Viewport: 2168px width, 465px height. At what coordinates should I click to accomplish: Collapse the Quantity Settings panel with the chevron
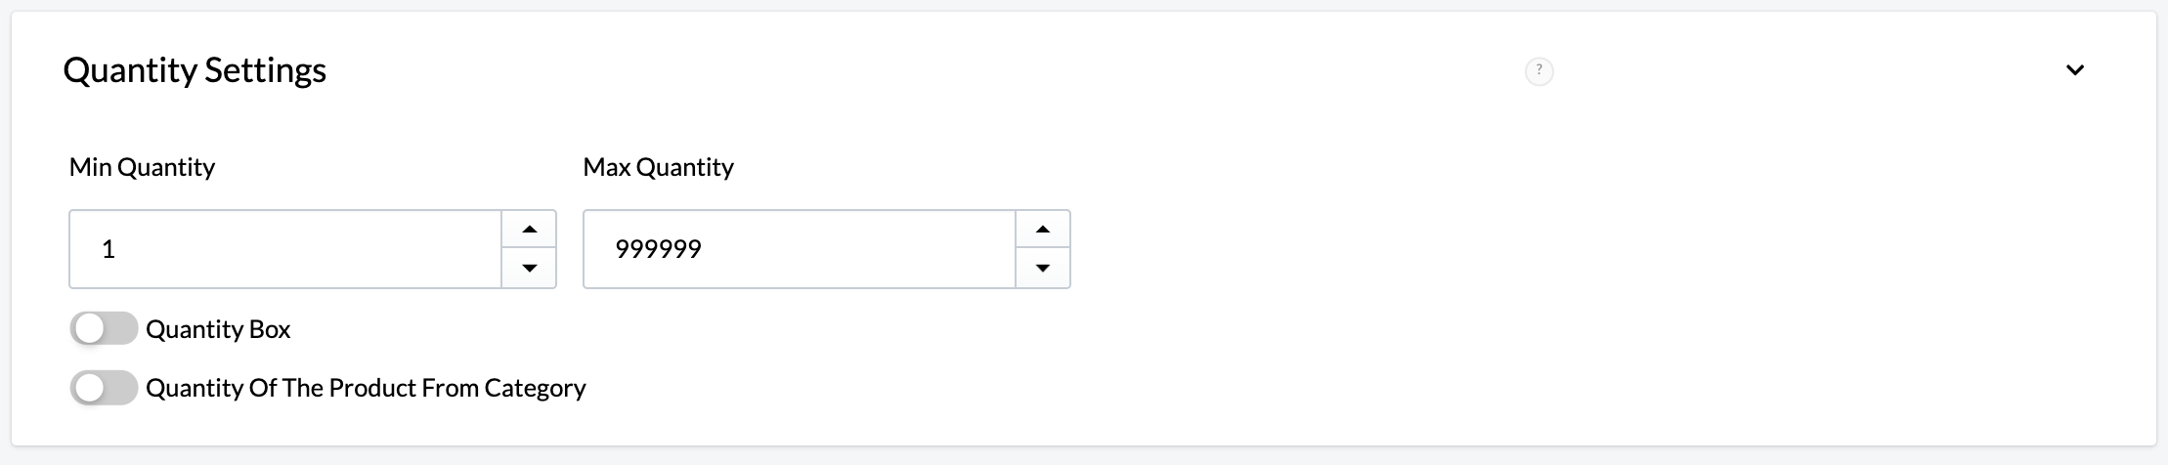pyautogui.click(x=2074, y=70)
